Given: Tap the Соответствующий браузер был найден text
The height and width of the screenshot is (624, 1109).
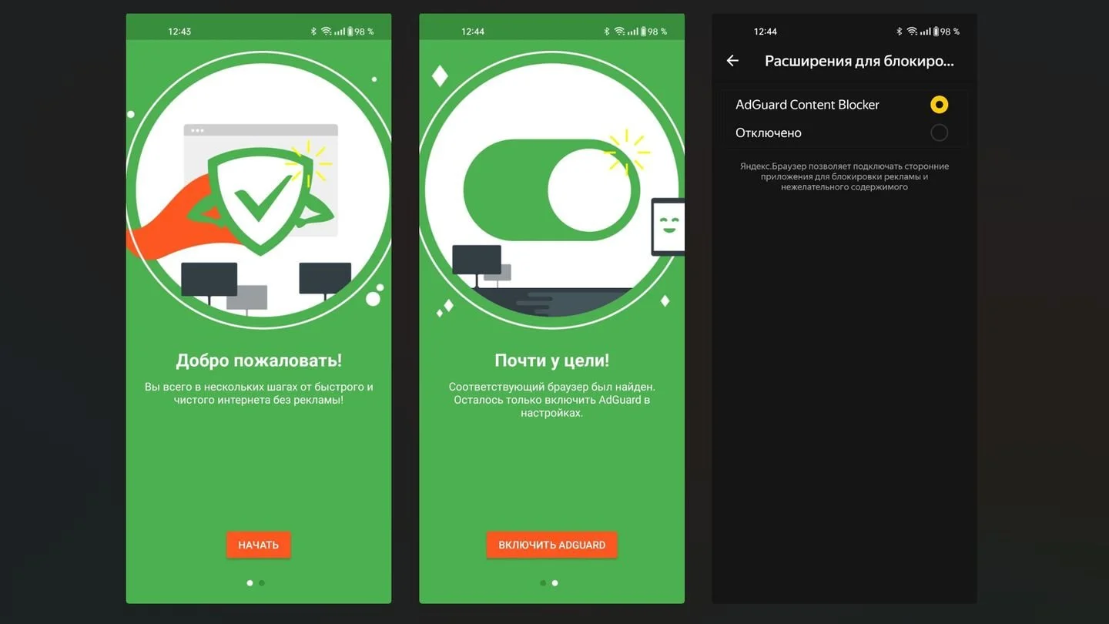Looking at the screenshot, I should pyautogui.click(x=551, y=400).
